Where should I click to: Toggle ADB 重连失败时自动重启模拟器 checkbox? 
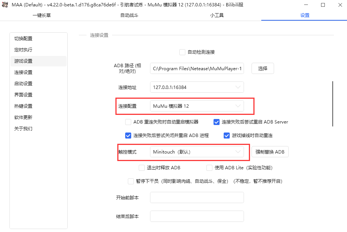pos(128,122)
